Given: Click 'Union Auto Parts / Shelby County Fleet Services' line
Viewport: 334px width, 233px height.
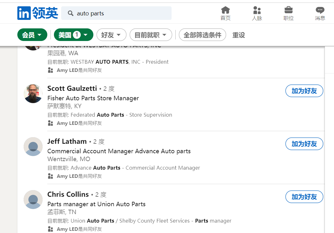Looking at the screenshot, I should pos(139,221).
